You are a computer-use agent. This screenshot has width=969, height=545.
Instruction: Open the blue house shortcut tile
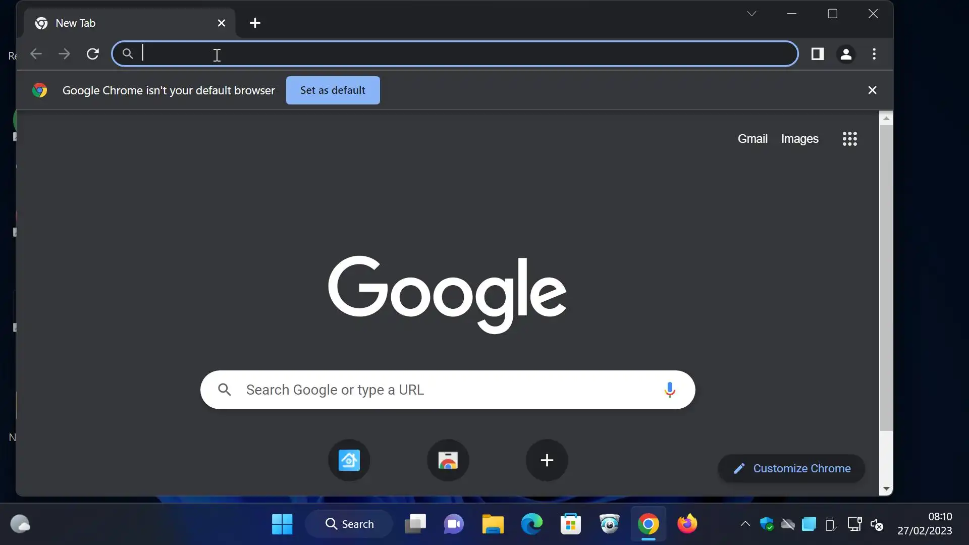tap(349, 460)
